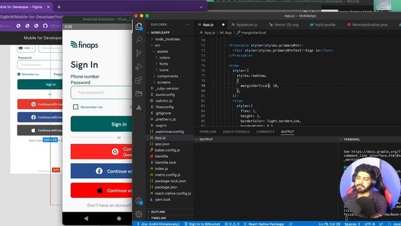Image resolution: width=401 pixels, height=226 pixels.
Task: Click the Google icon on emulator red button
Action: pos(115,152)
